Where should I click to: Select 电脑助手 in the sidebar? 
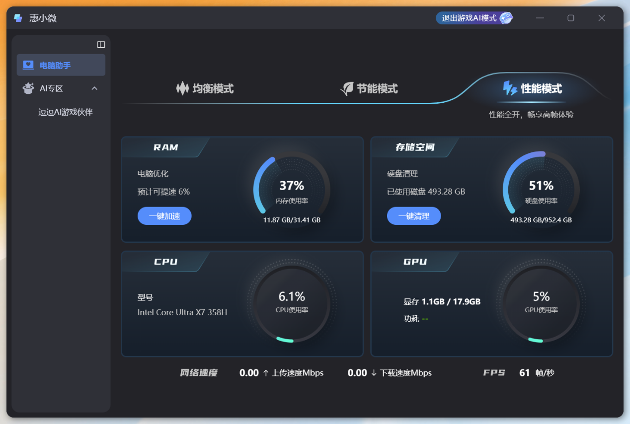[61, 65]
